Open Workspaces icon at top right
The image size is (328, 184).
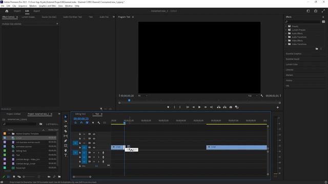coord(308,11)
